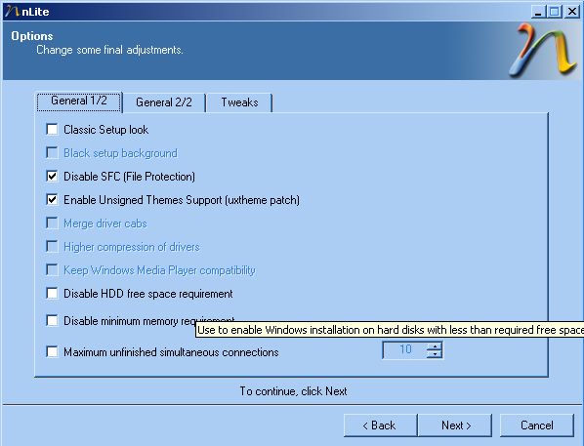
Task: Enable Disable HDD free space requirement
Action: [x=52, y=294]
